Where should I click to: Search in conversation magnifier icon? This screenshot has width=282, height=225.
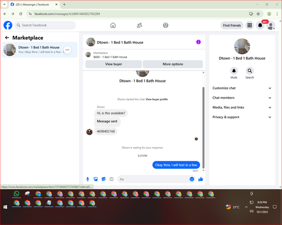pos(250,71)
